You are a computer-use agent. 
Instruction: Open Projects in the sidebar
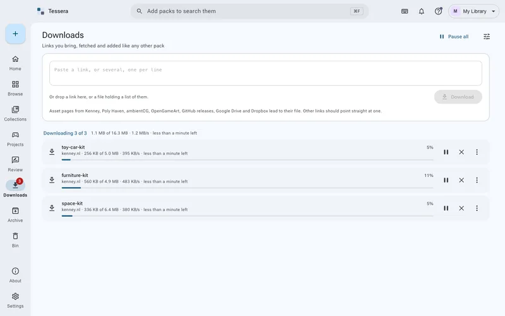(x=15, y=139)
